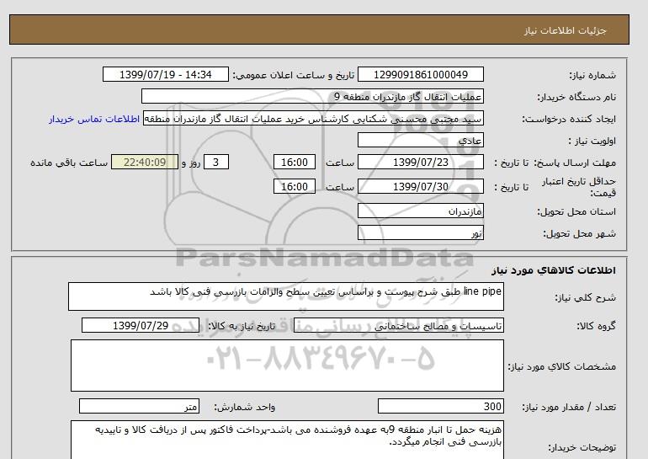The image size is (648, 459).
Task: Click the price validity time 16:00 field
Action: 295,186
